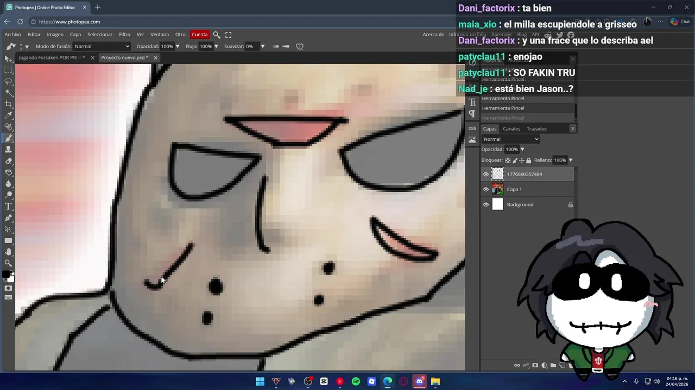Select the Brush tool in toolbox
The width and height of the screenshot is (695, 390).
(x=8, y=138)
